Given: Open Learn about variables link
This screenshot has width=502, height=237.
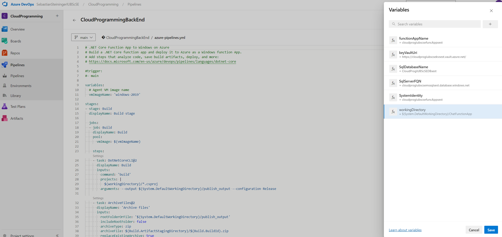Looking at the screenshot, I should tap(405, 230).
